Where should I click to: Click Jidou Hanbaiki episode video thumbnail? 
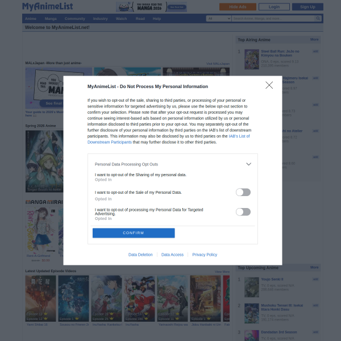tap(205, 298)
